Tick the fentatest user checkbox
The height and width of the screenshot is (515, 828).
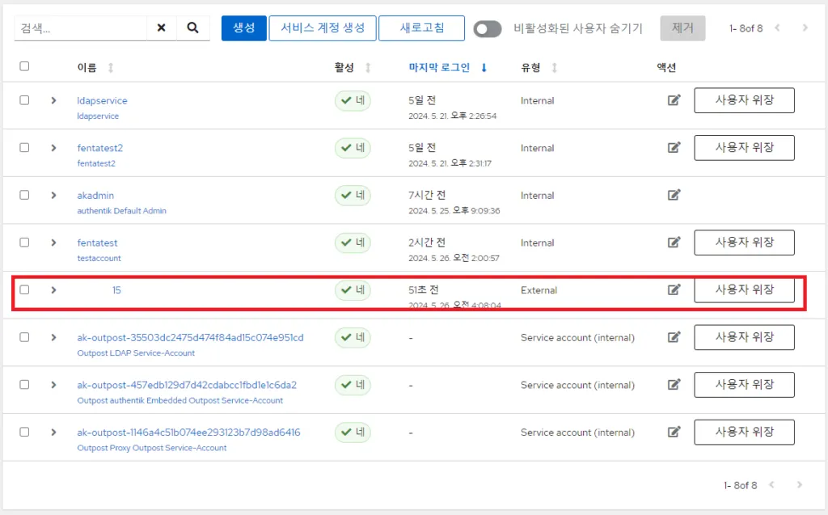(x=24, y=243)
